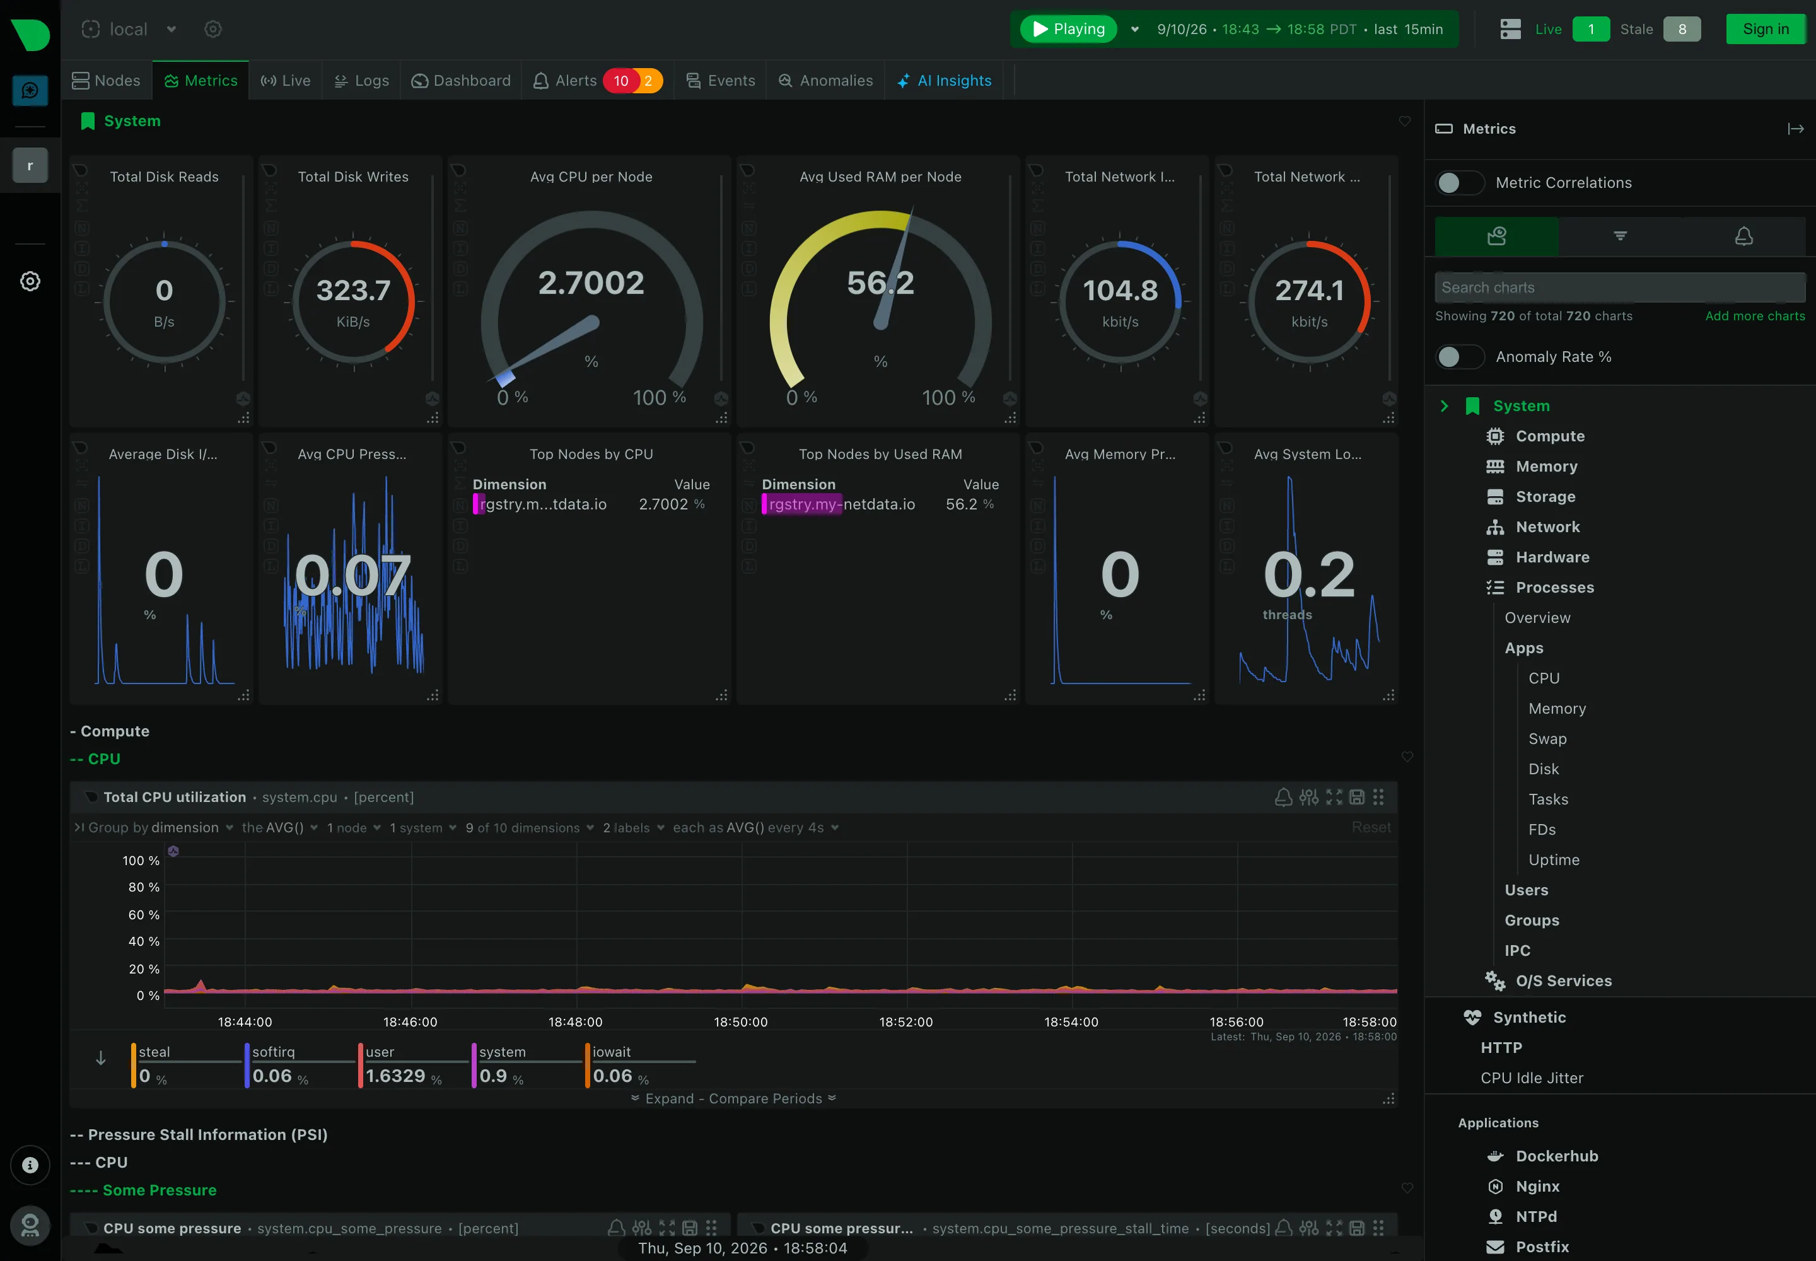Click the softirq dimension color swatch
The width and height of the screenshot is (1816, 1261).
(247, 1066)
